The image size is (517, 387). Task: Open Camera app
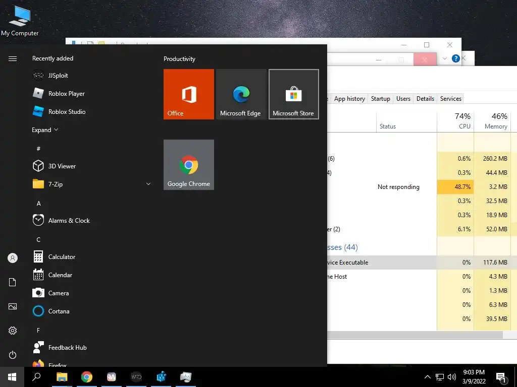click(x=92, y=293)
